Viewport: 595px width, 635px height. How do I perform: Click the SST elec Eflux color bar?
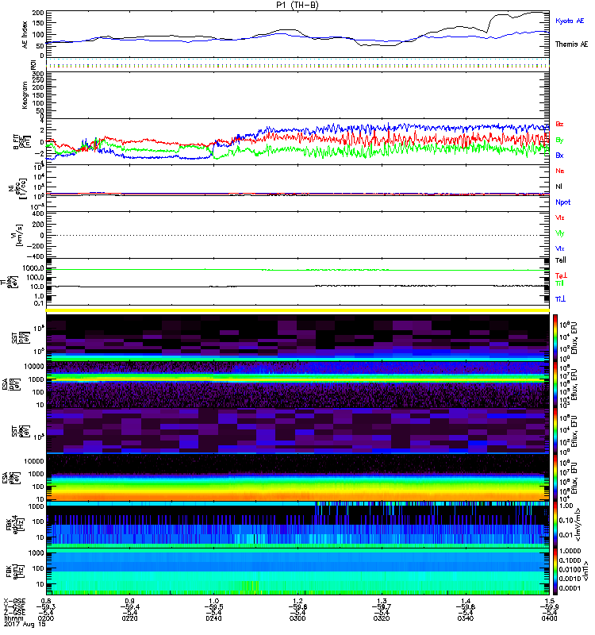[x=555, y=431]
